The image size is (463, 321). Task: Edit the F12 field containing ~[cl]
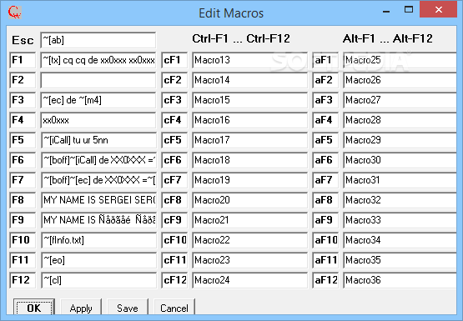pyautogui.click(x=98, y=280)
